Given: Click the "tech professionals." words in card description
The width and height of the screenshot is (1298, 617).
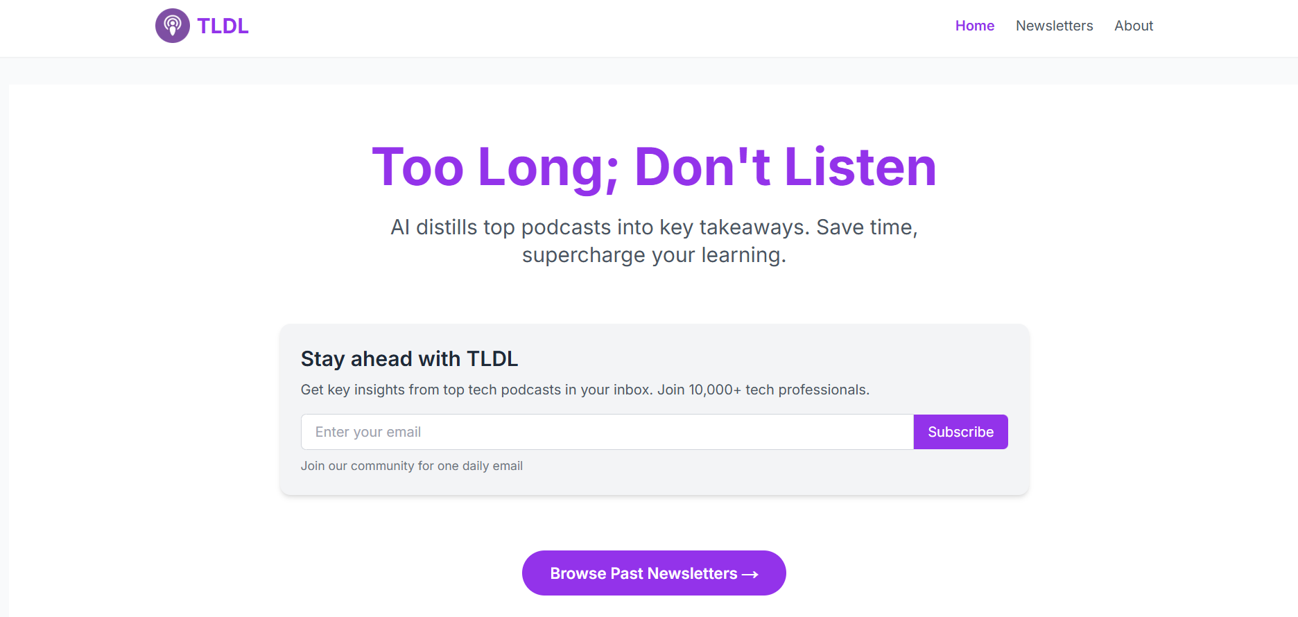Looking at the screenshot, I should (x=807, y=390).
